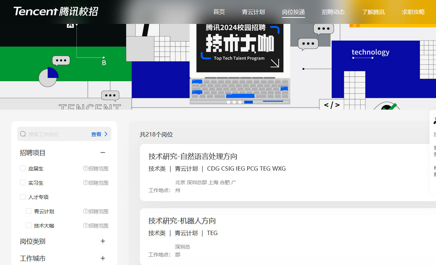The width and height of the screenshot is (436, 265).
Task: Click the 深圳总部 location text in 机器人方向 card
Action: coord(182,251)
